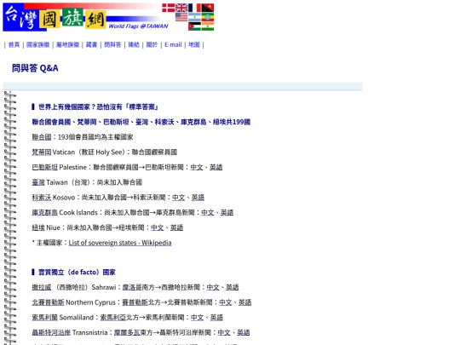The height and width of the screenshot is (345, 460).
Task: Open Niue news 中文 link
Action: click(158, 227)
